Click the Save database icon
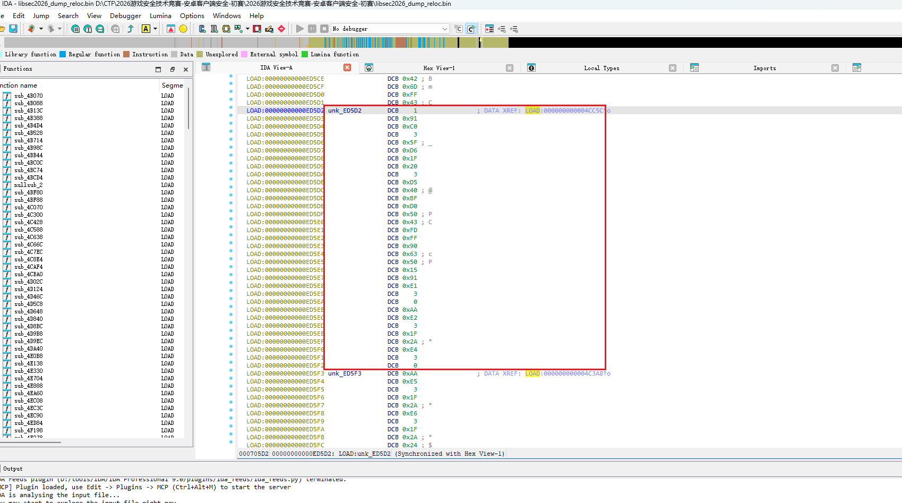Image resolution: width=902 pixels, height=503 pixels. click(13, 29)
